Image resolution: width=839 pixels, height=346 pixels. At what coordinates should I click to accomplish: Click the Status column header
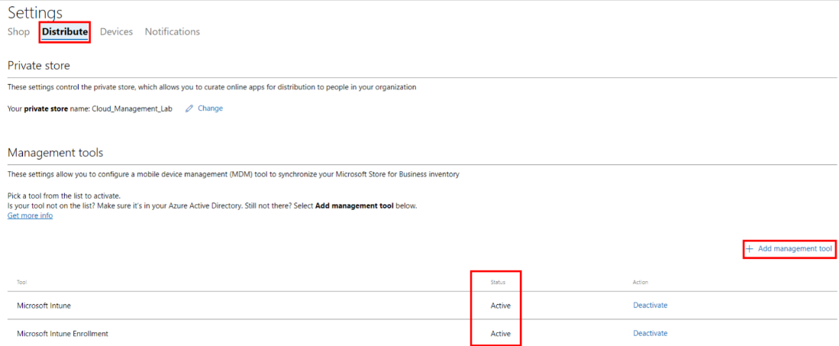[x=498, y=283]
